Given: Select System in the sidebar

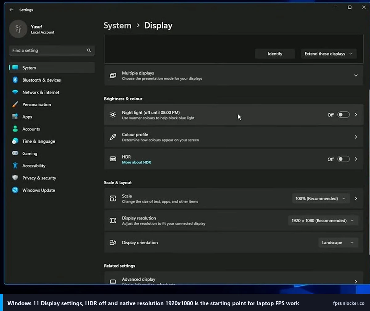Looking at the screenshot, I should tap(52, 68).
